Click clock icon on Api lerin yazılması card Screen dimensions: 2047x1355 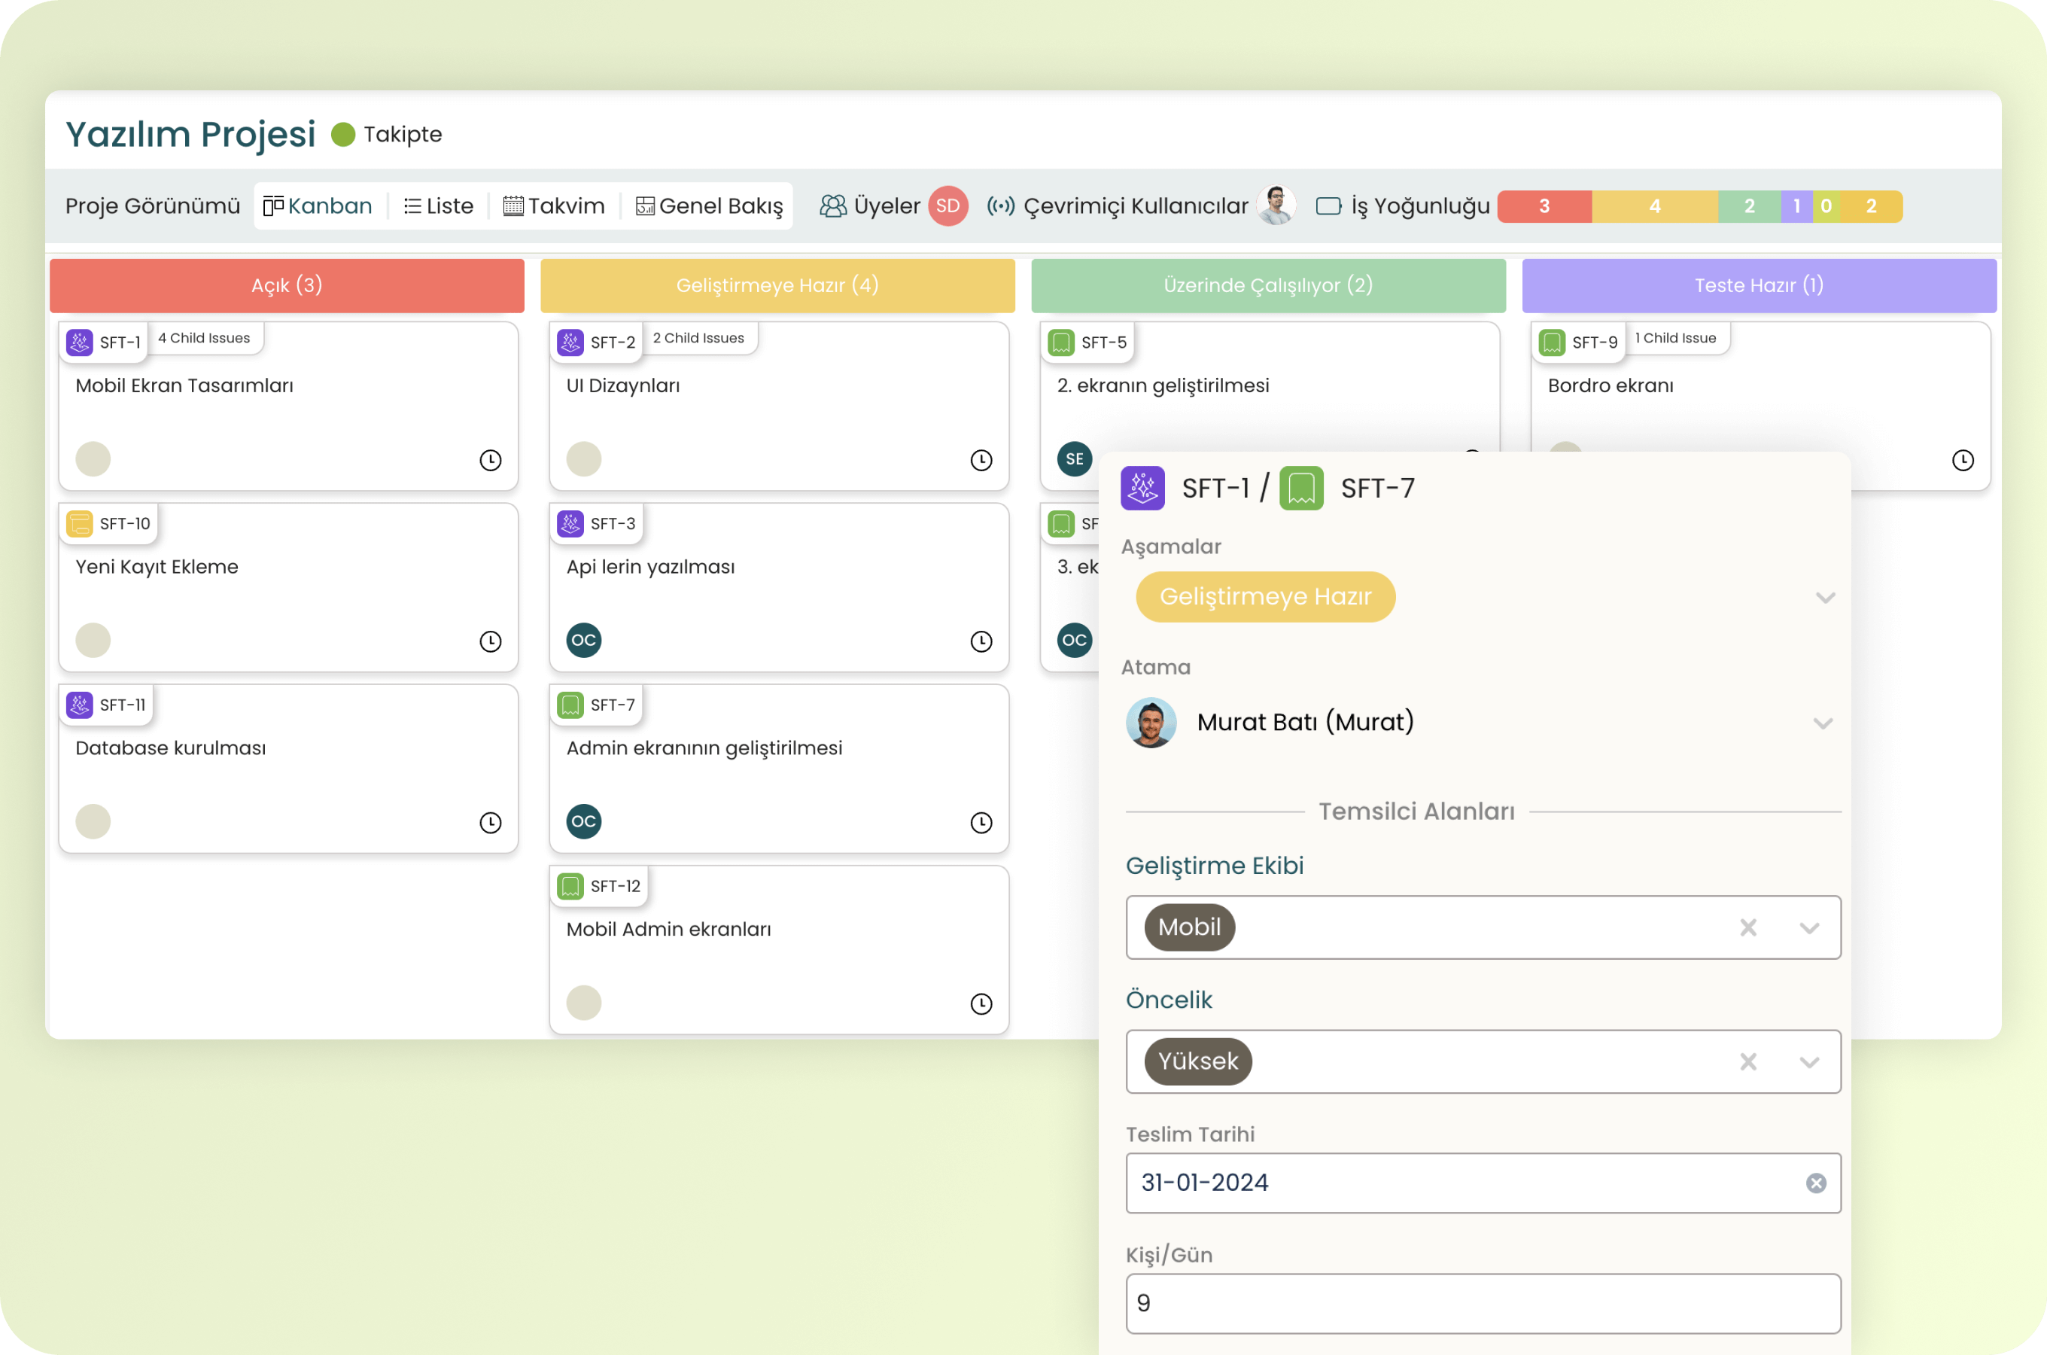click(x=981, y=641)
